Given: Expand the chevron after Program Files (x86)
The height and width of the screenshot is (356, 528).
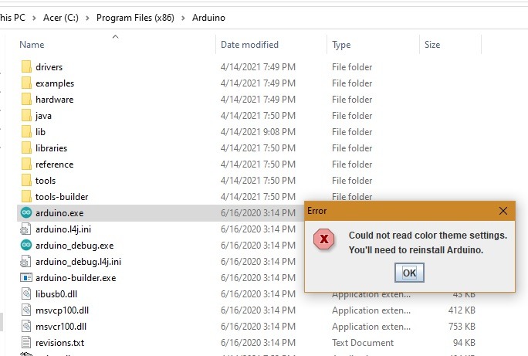Looking at the screenshot, I should pos(183,18).
